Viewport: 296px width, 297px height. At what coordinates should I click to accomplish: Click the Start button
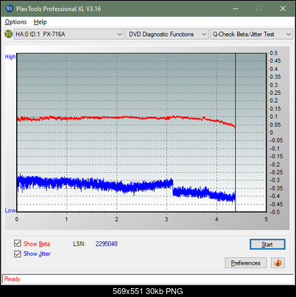point(267,244)
